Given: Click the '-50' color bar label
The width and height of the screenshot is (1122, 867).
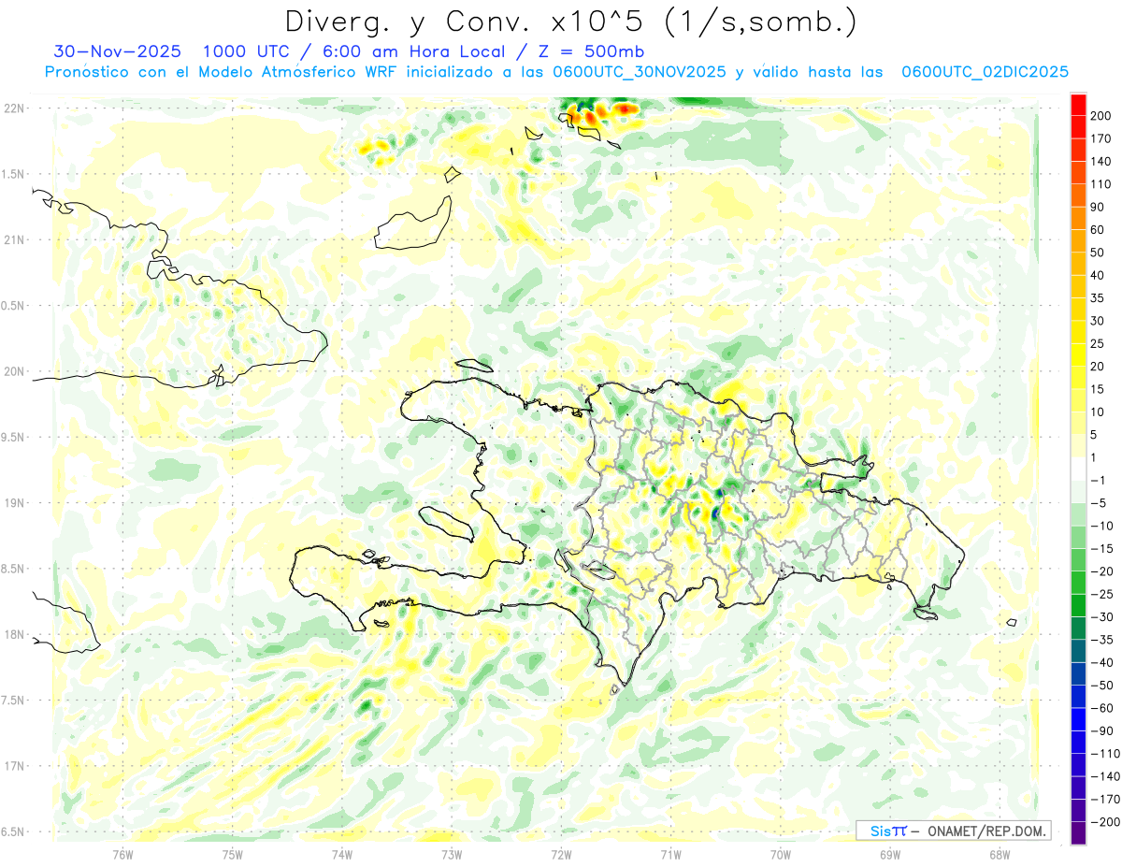Looking at the screenshot, I should pos(1103,686).
